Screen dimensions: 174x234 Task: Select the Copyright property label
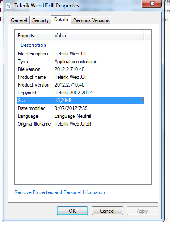[27, 93]
